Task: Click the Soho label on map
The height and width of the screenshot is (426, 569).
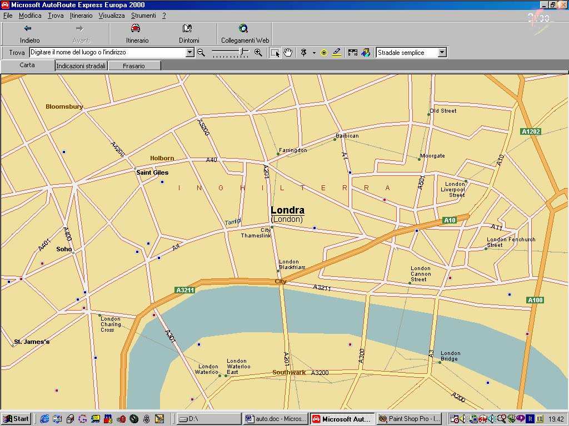Action: tap(64, 249)
